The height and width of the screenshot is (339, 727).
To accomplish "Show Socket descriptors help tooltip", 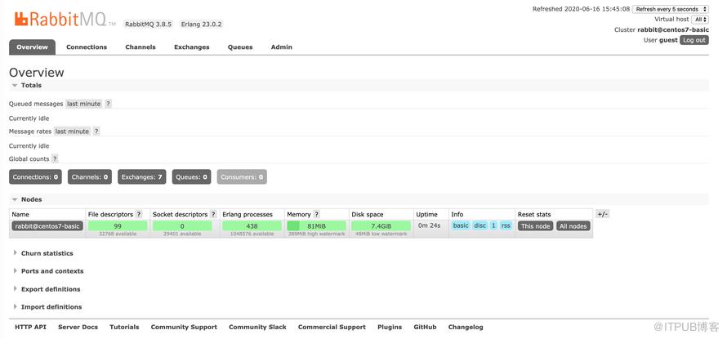I will (x=213, y=214).
